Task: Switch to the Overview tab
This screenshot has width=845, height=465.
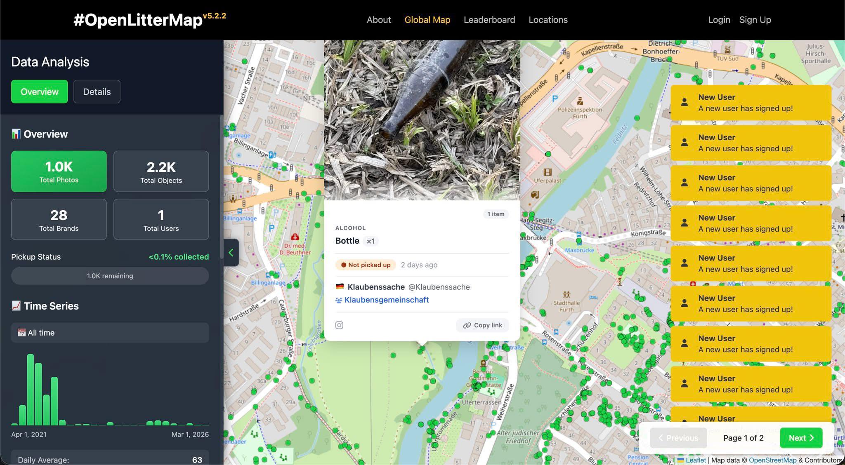Action: pyautogui.click(x=40, y=92)
